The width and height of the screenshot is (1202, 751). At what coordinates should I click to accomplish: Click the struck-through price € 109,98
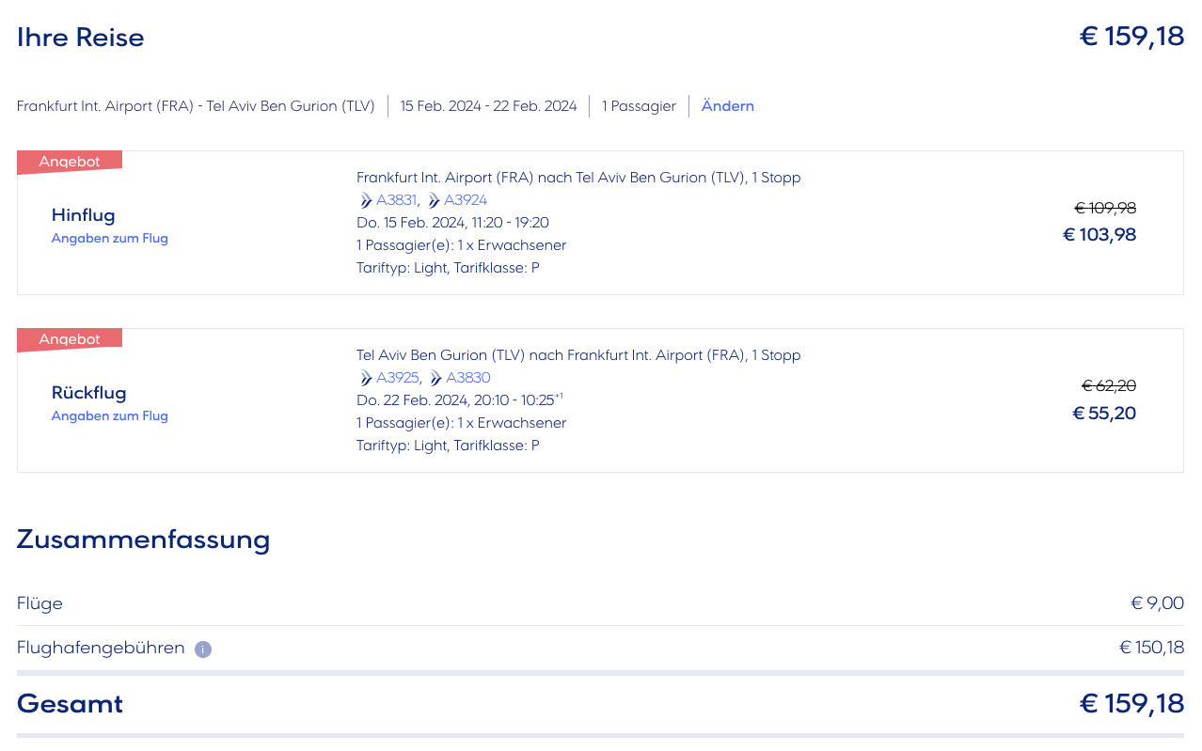tap(1105, 208)
